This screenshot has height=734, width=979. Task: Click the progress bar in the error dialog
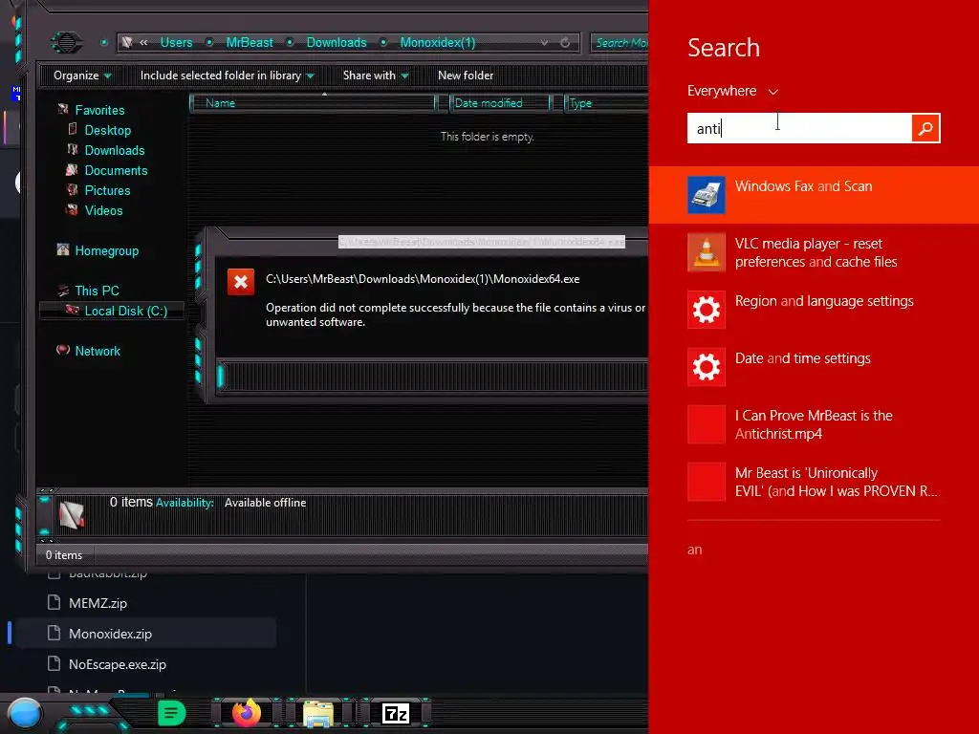click(432, 377)
